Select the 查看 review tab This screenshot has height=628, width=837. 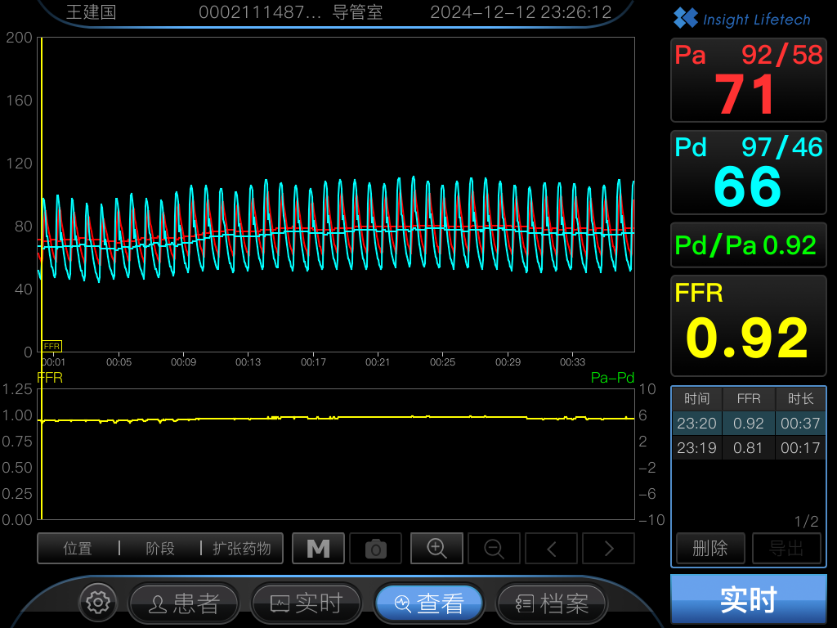tap(429, 603)
